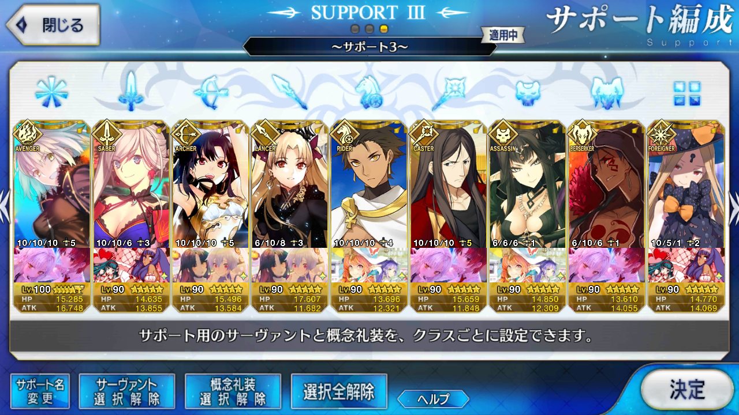Confirm with the 決定 button
The image size is (739, 415).
point(687,389)
